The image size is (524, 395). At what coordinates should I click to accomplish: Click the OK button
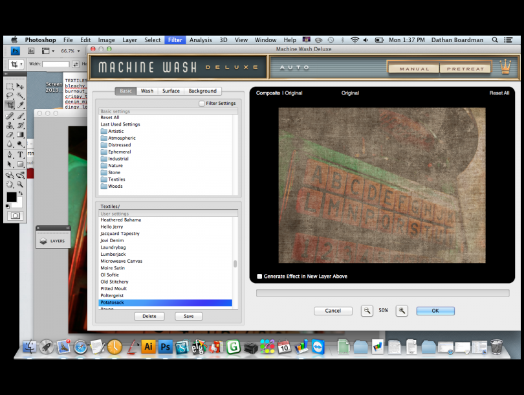(x=435, y=311)
